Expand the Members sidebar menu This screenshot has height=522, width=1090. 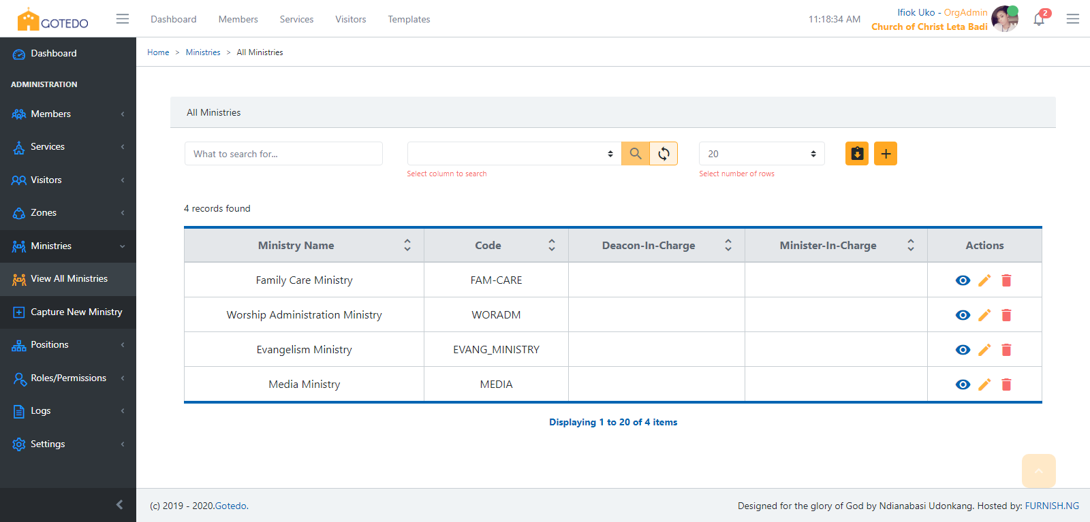point(68,114)
